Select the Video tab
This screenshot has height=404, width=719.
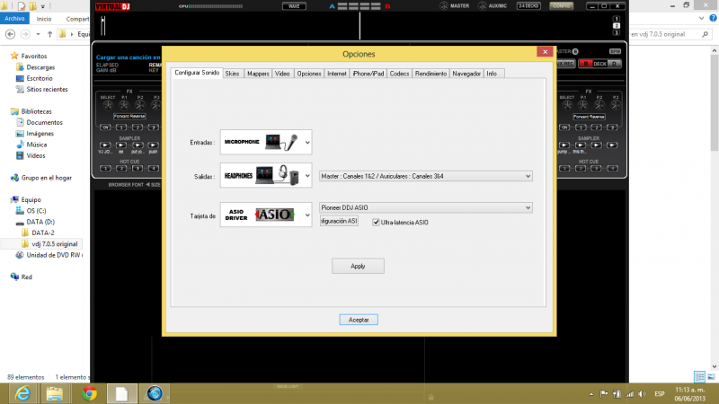pyautogui.click(x=282, y=74)
